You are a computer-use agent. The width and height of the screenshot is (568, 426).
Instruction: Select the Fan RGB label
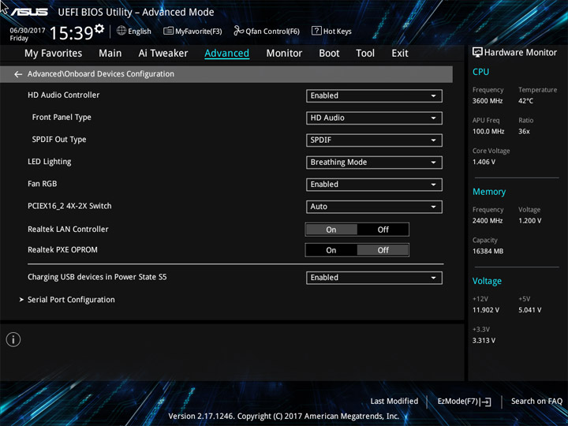(x=42, y=184)
